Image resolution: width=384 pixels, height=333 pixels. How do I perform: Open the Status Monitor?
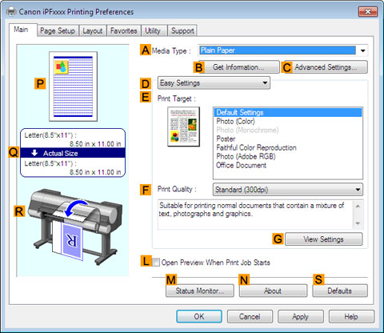click(200, 291)
